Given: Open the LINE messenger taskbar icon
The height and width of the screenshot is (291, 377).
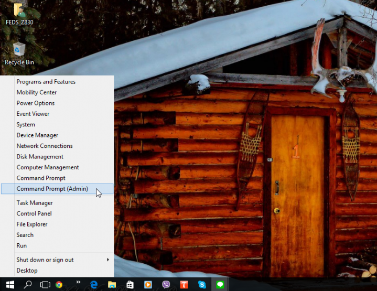Looking at the screenshot, I should [x=220, y=285].
